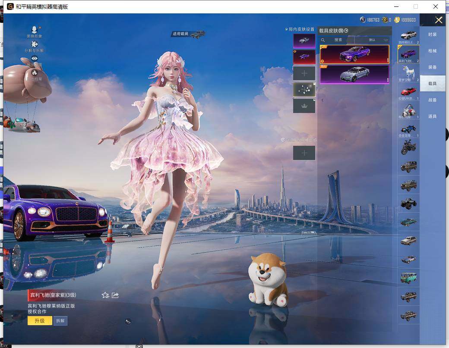
Task: Click skin title 宾利飞驰(皇家紫)(3级)
Action: (x=53, y=295)
